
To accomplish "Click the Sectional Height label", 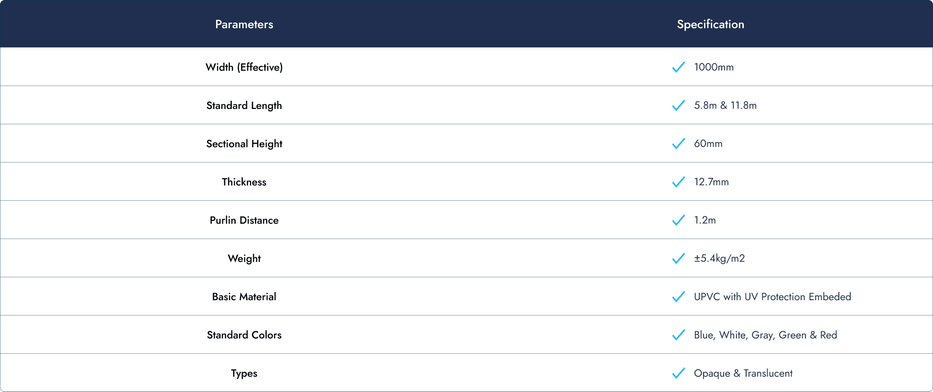I will (244, 144).
